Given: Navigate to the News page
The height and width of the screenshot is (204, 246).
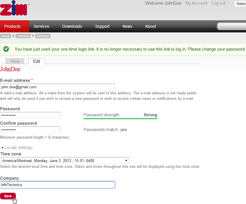Looking at the screenshot, I should pyautogui.click(x=127, y=26).
